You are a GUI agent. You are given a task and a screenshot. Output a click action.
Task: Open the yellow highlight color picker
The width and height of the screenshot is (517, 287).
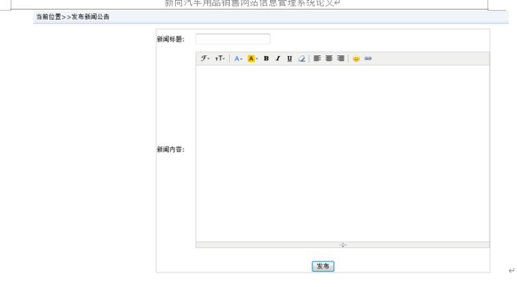(x=252, y=59)
